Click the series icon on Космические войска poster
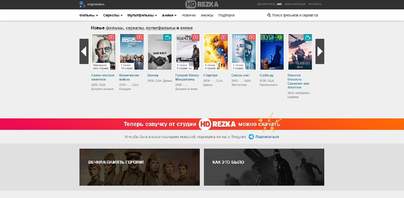Image resolution: width=404 pixels, height=198 pixels. click(139, 37)
